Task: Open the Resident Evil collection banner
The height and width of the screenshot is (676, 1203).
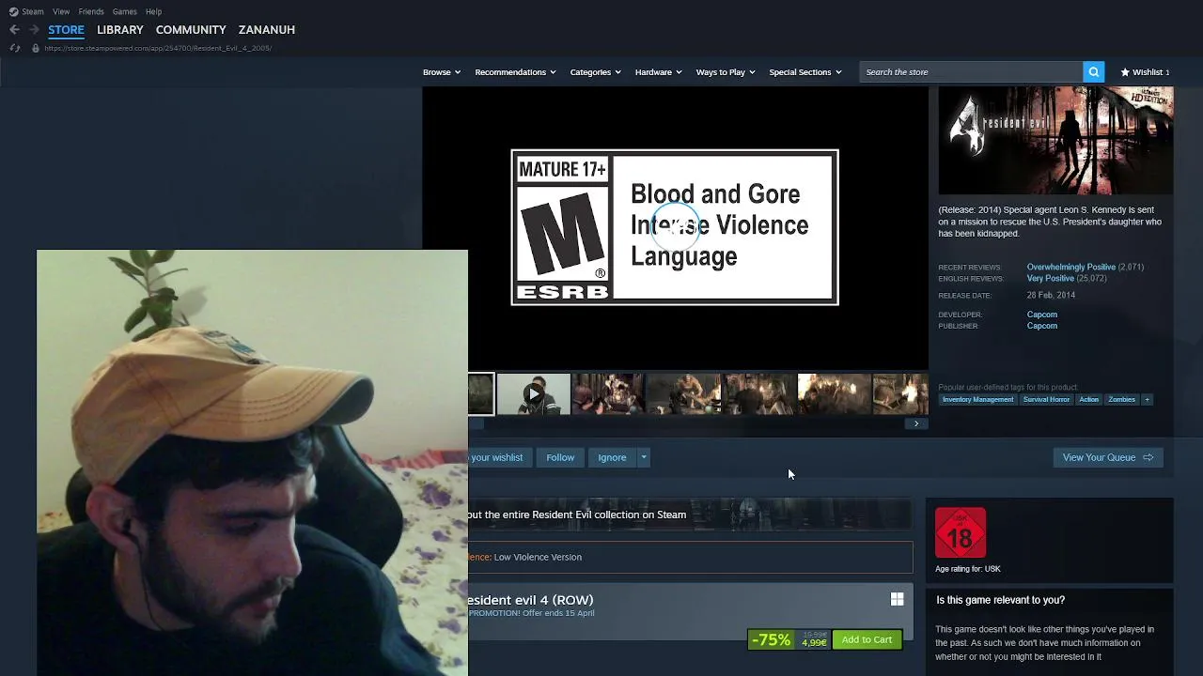Action: click(690, 515)
